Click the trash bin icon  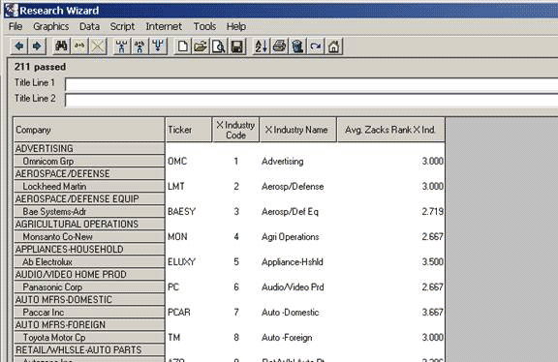coord(297,46)
